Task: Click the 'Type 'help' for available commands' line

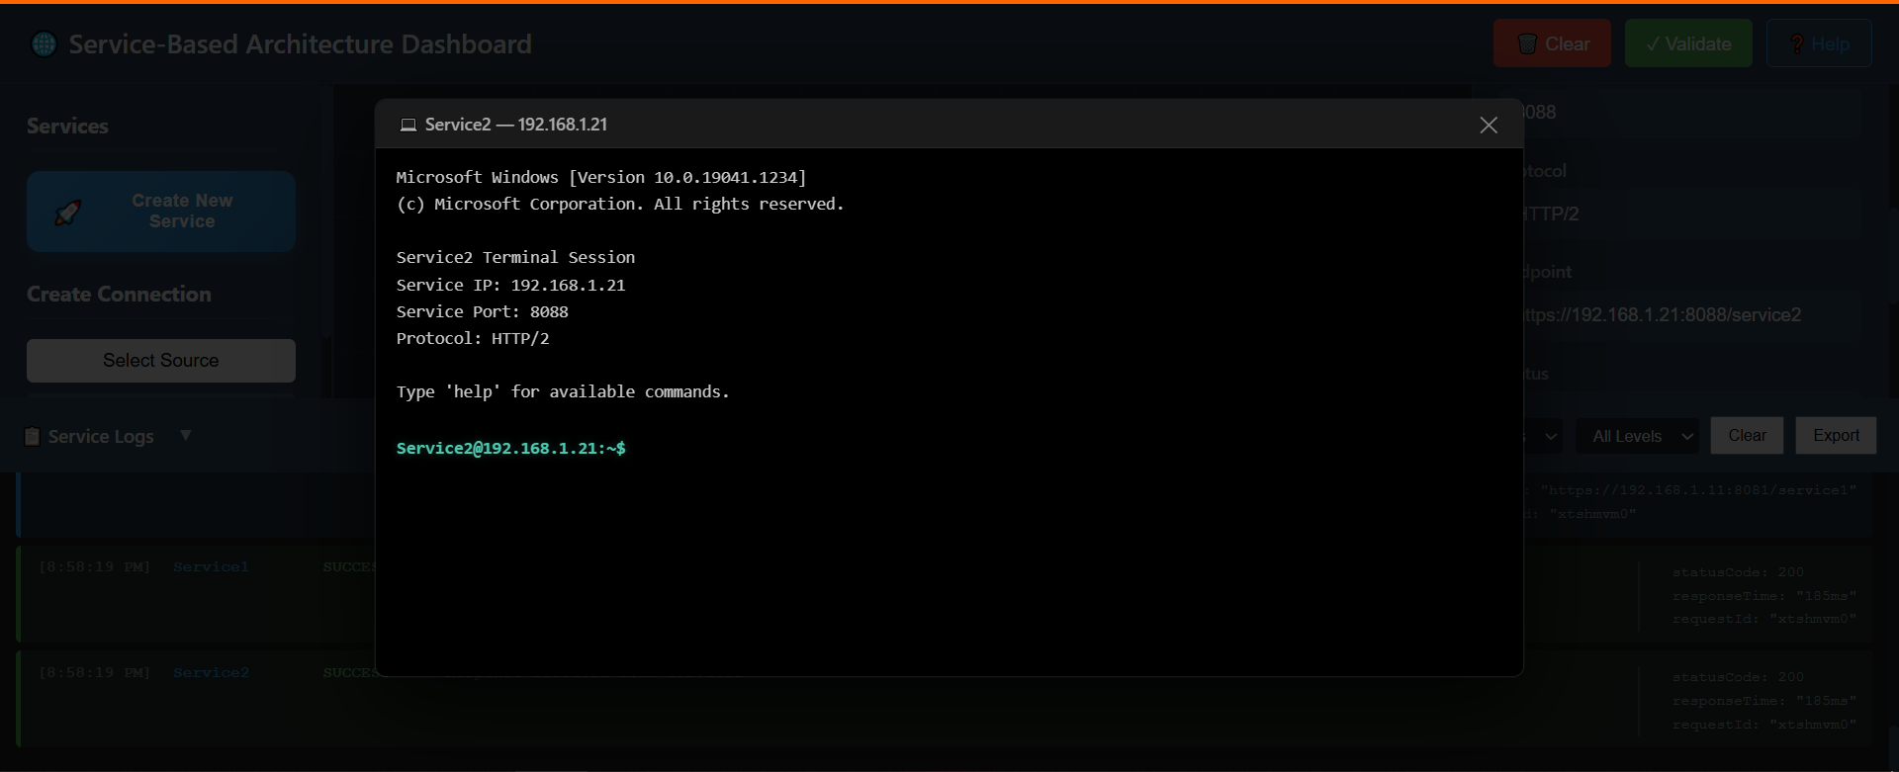Action: tap(562, 391)
